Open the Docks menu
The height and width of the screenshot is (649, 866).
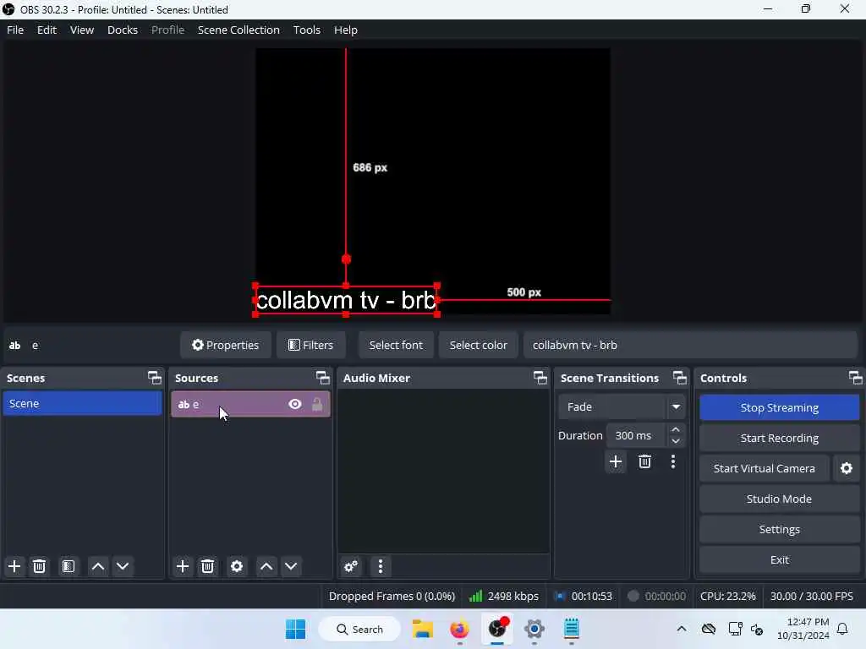tap(123, 30)
